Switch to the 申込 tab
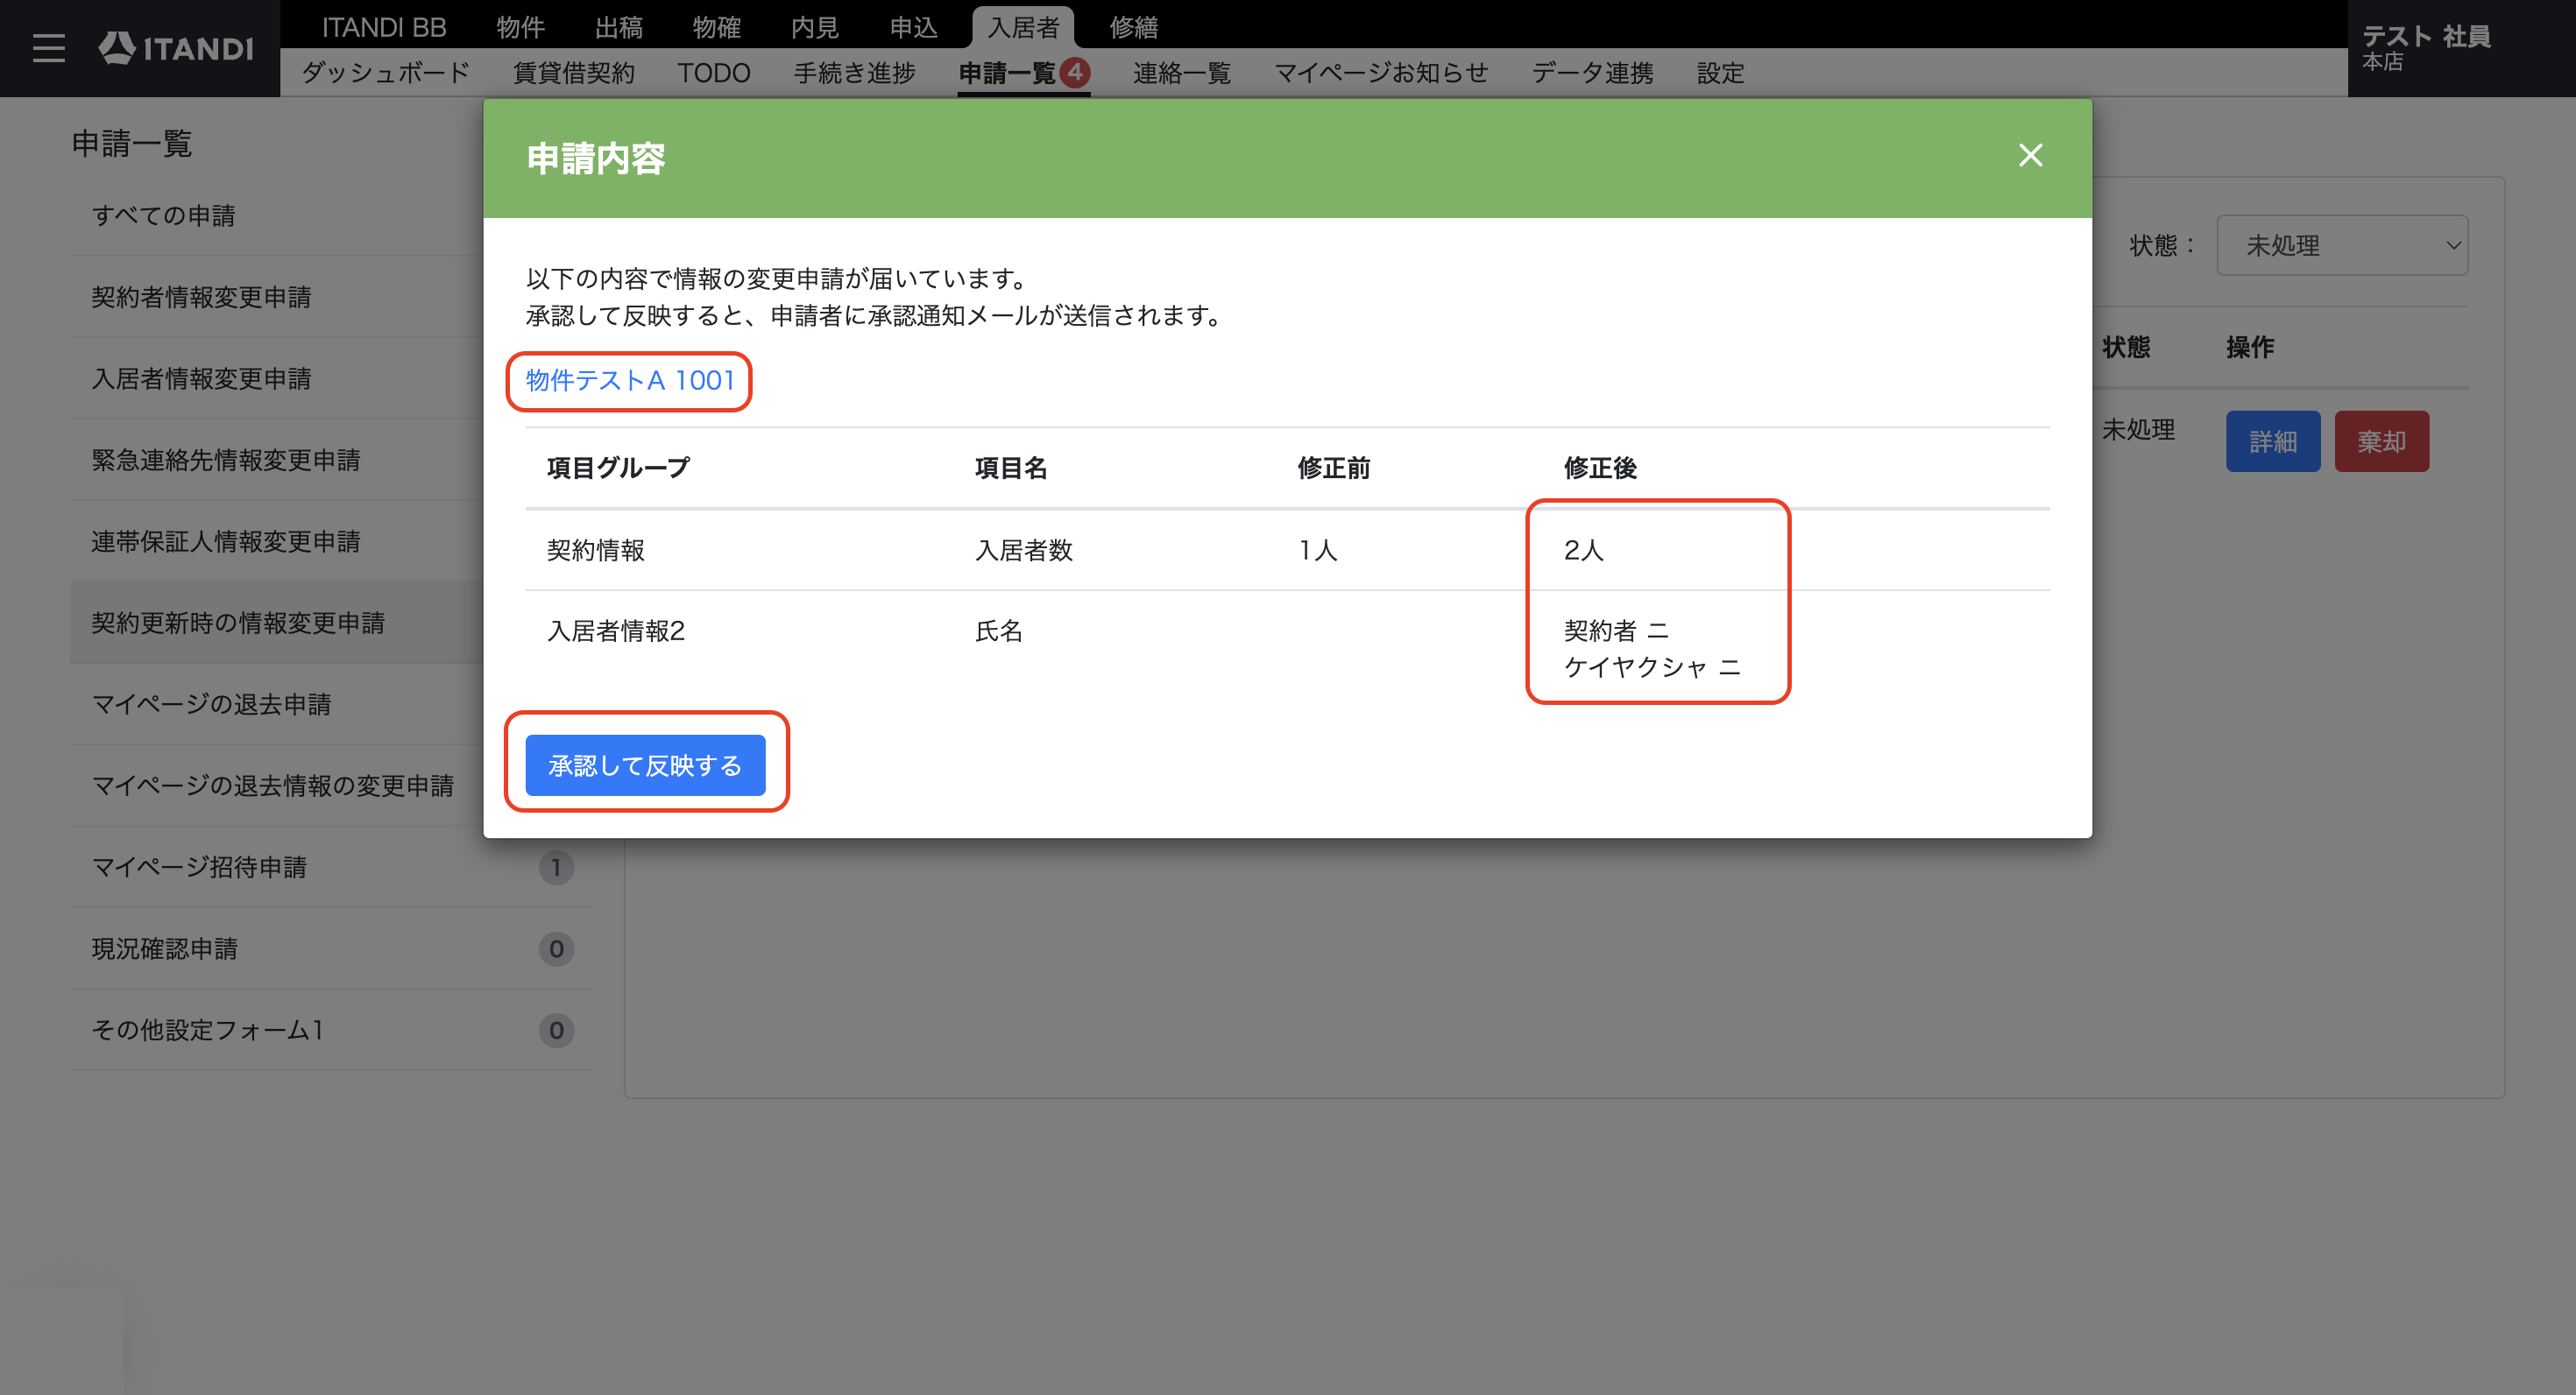The image size is (2576, 1395). (913, 27)
